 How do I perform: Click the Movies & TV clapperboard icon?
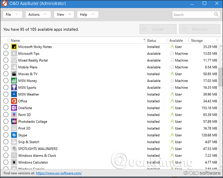[x=14, y=74]
